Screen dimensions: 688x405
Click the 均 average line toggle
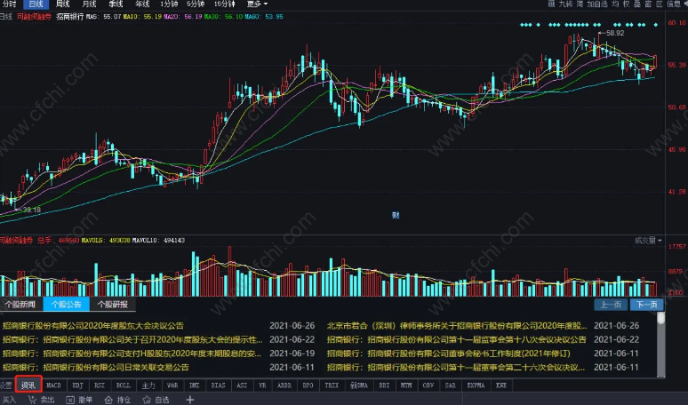tap(615, 4)
